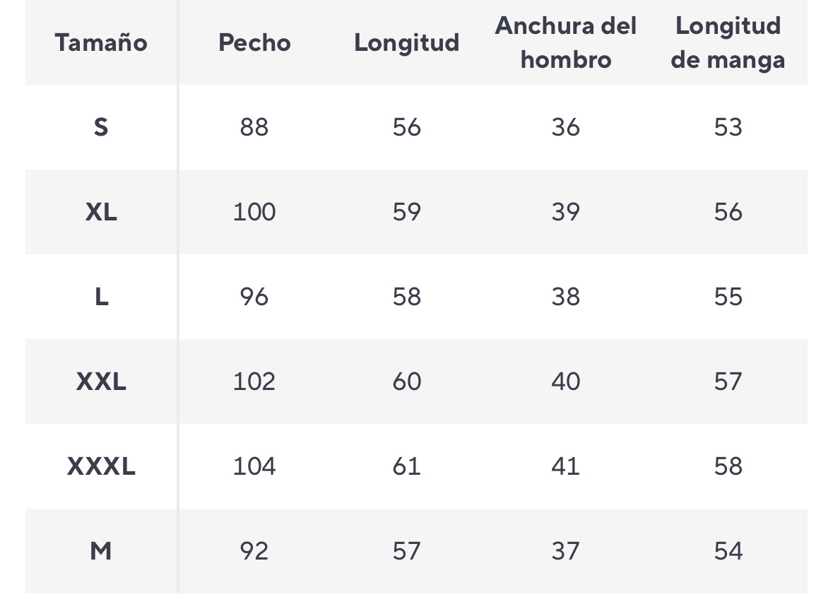Screen dimensions: 833x597
Task: Select chest value 92 in M row
Action: tap(254, 551)
